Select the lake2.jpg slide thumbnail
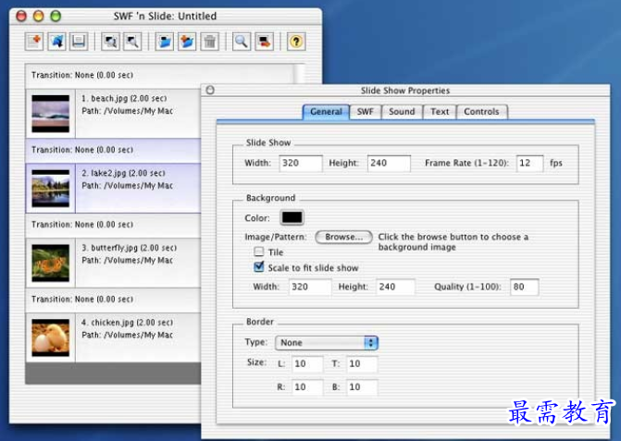Screen dimensions: 621x441 tap(50, 189)
